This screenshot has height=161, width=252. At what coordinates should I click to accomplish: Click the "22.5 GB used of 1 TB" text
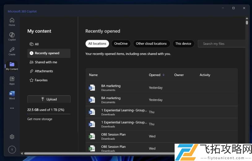(46, 110)
